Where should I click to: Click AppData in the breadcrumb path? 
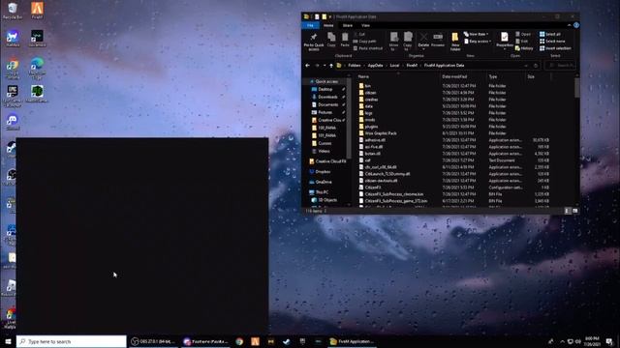pos(375,66)
